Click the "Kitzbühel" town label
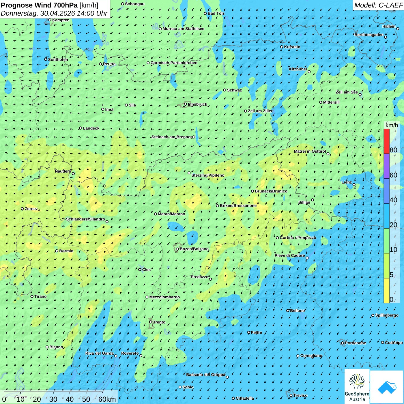This screenshot has height=404, width=404. [x=298, y=69]
